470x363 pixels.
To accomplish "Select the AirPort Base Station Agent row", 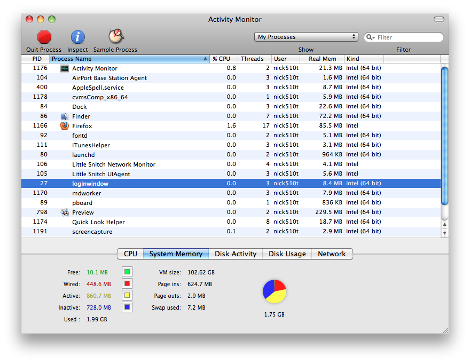I will coord(231,78).
